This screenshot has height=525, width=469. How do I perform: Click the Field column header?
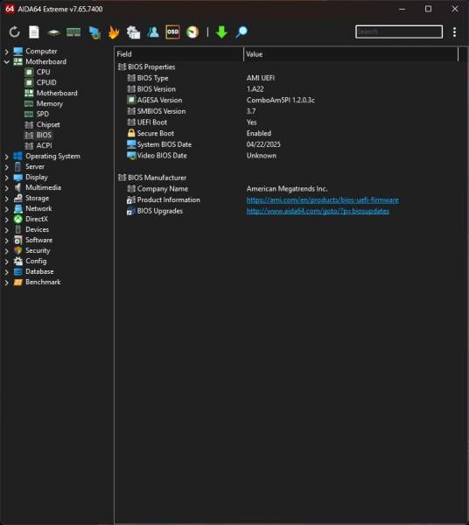point(179,54)
